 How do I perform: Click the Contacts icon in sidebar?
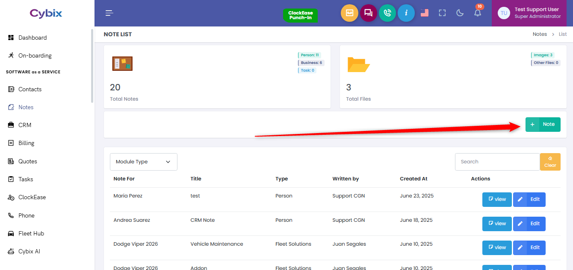[11, 89]
